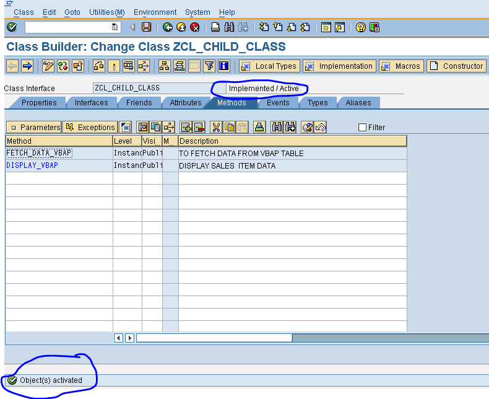Image resolution: width=489 pixels, height=399 pixels.
Task: Switch to the Aliases tab
Action: [358, 103]
